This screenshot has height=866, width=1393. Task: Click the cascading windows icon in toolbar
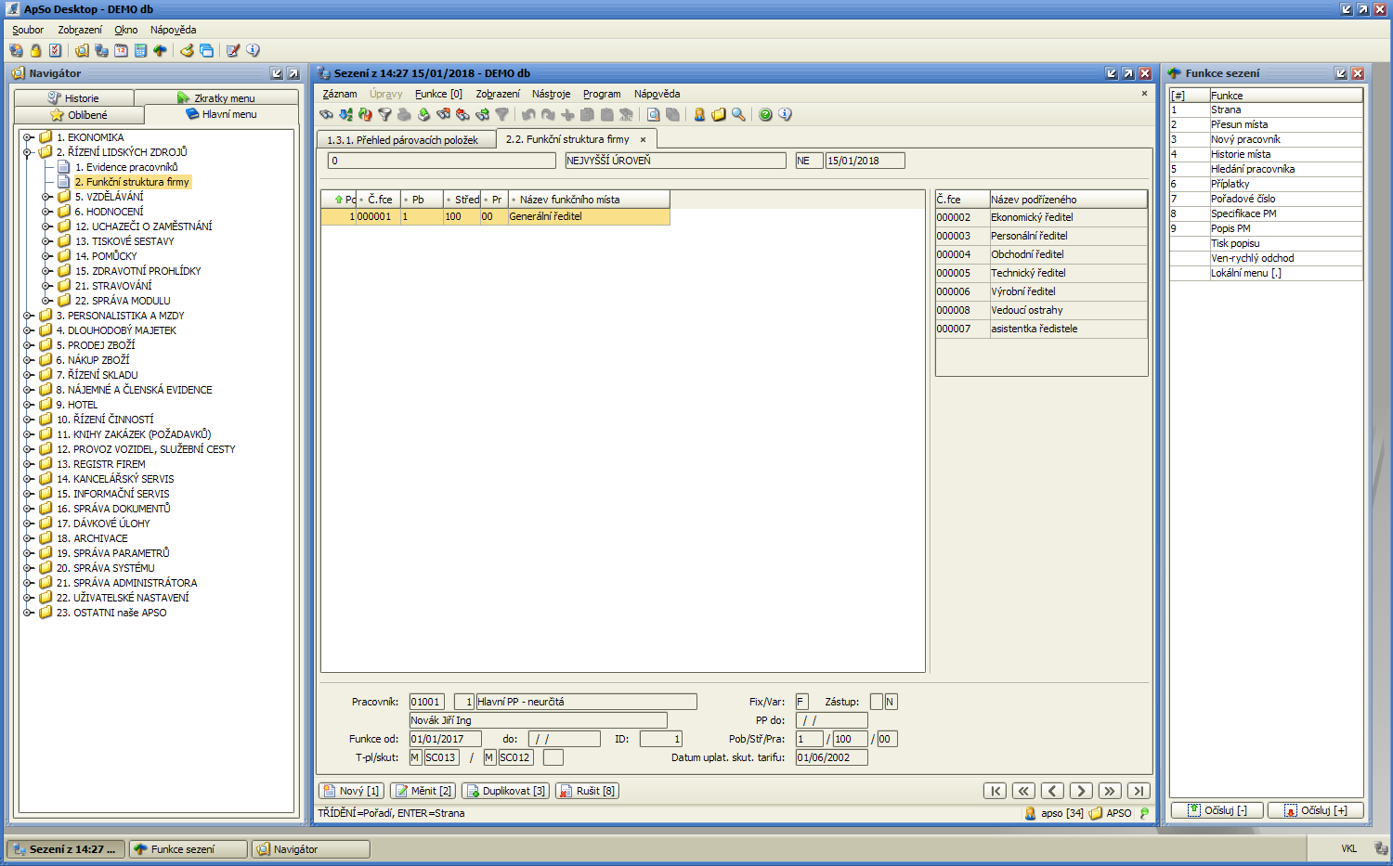(206, 50)
